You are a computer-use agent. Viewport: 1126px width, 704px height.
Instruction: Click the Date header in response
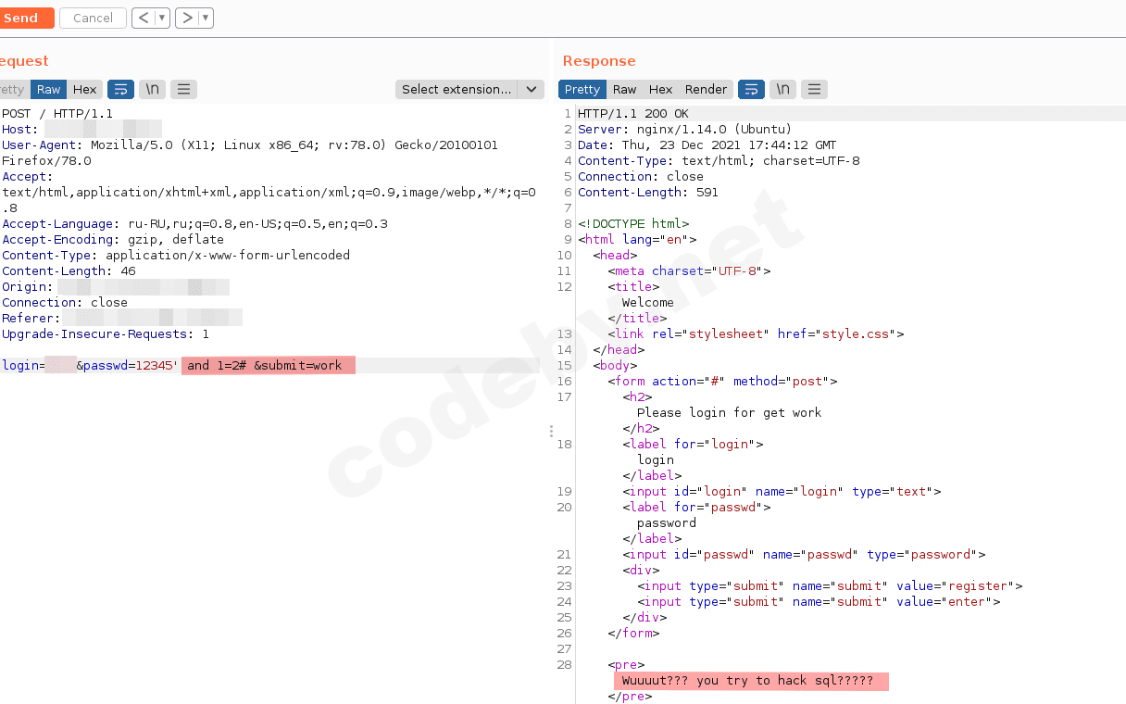tap(707, 145)
